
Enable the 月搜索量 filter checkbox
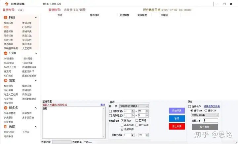point(110,111)
